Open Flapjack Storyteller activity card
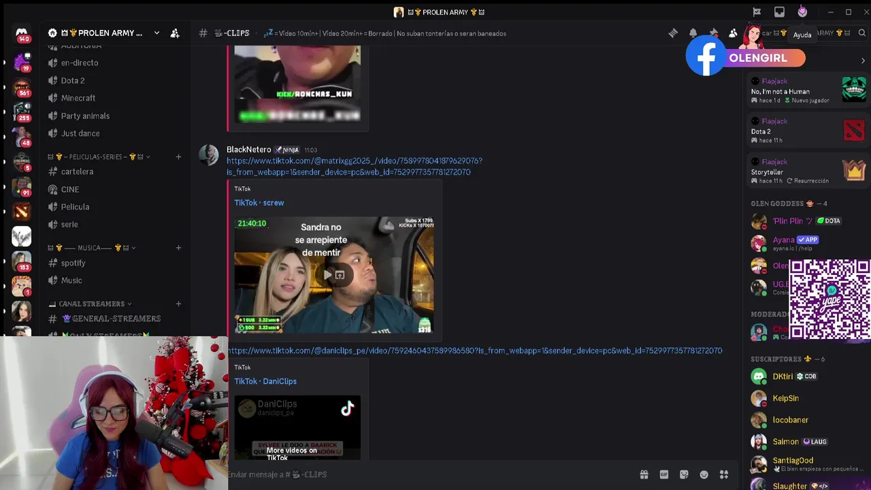 [808, 171]
